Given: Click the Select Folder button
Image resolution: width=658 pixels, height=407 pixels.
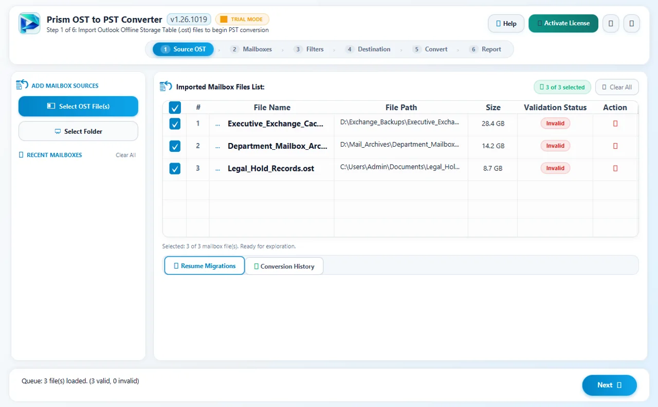Looking at the screenshot, I should click(78, 131).
